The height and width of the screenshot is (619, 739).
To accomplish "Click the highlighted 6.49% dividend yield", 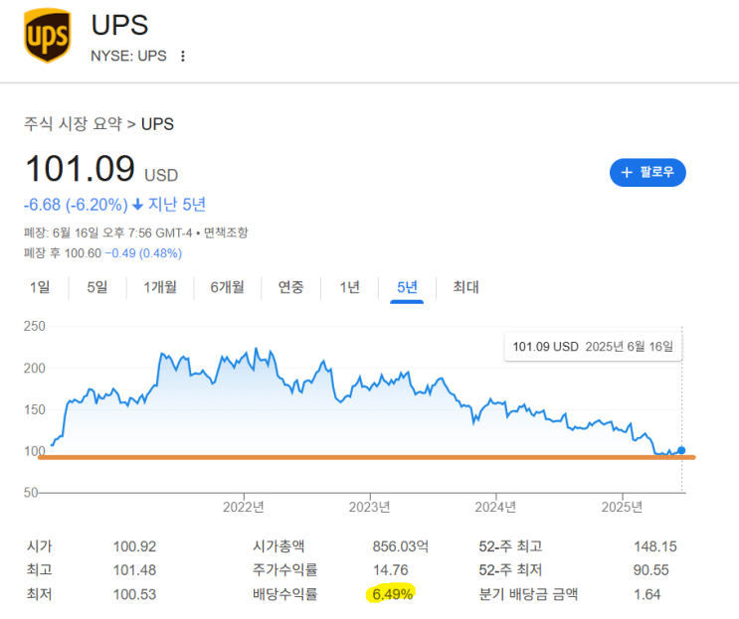I will 393,594.
